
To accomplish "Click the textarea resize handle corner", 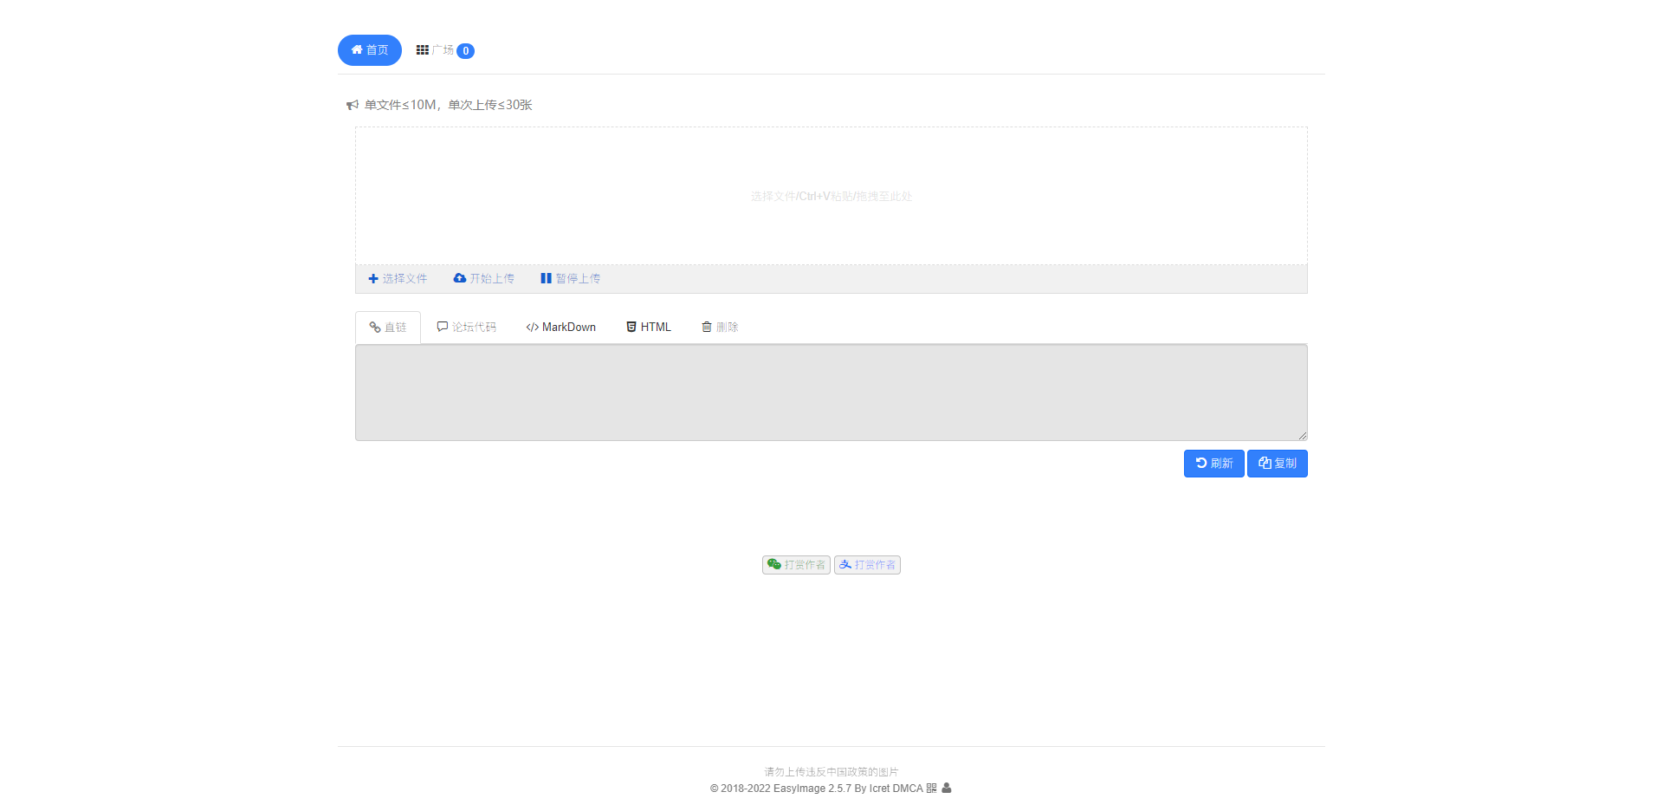I will click(x=1302, y=435).
